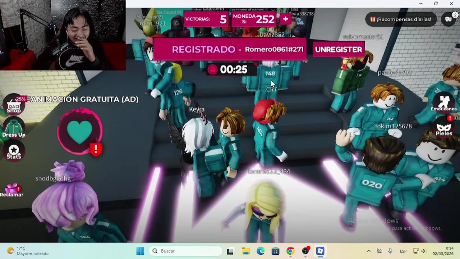Minimize the Roblox window
460x259 pixels.
click(x=420, y=4)
